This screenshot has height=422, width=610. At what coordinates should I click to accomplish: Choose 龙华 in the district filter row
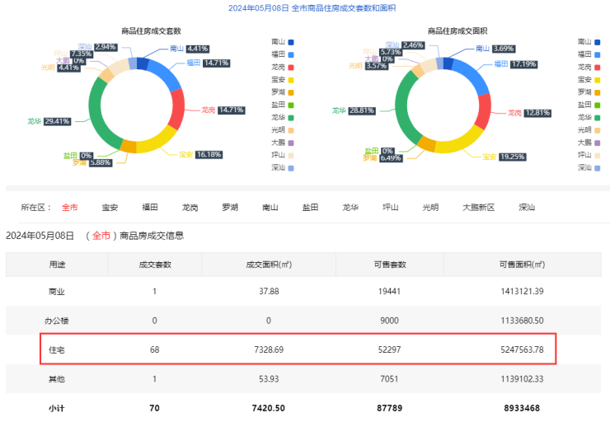[x=351, y=207]
